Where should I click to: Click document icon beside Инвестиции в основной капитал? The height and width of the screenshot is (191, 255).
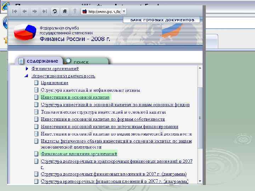tap(36, 97)
